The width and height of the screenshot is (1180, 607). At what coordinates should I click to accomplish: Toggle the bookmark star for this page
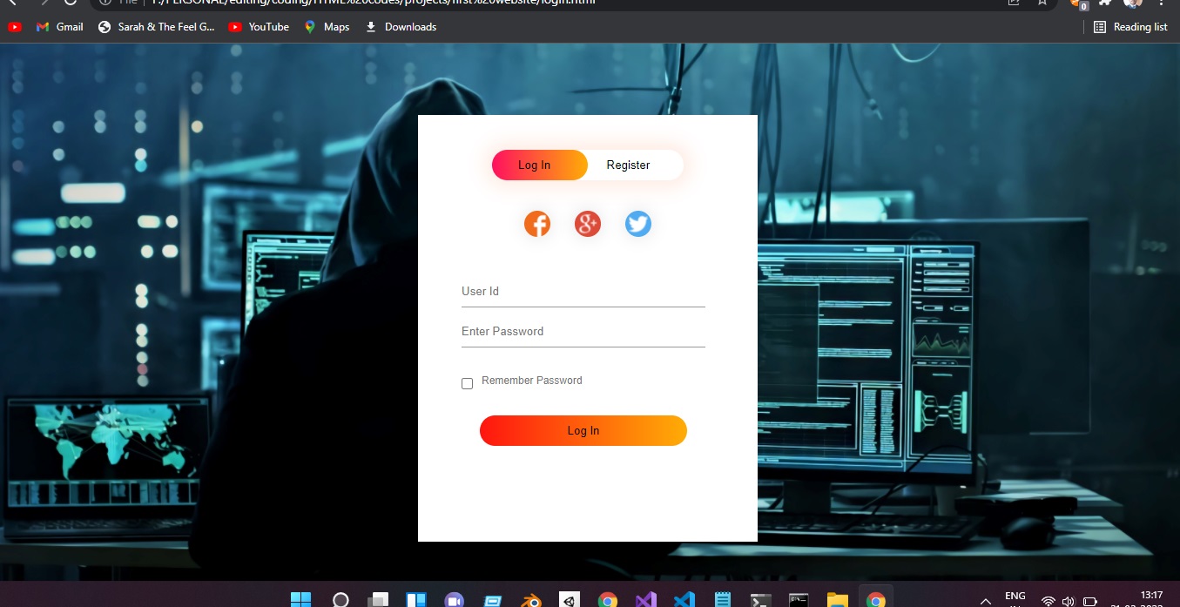click(1042, 3)
